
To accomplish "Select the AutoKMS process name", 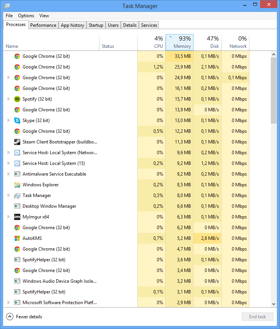I will point(32,238).
